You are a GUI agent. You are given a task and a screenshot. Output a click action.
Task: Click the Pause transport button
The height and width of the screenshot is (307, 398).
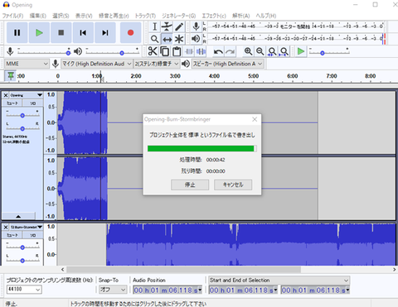coord(17,33)
